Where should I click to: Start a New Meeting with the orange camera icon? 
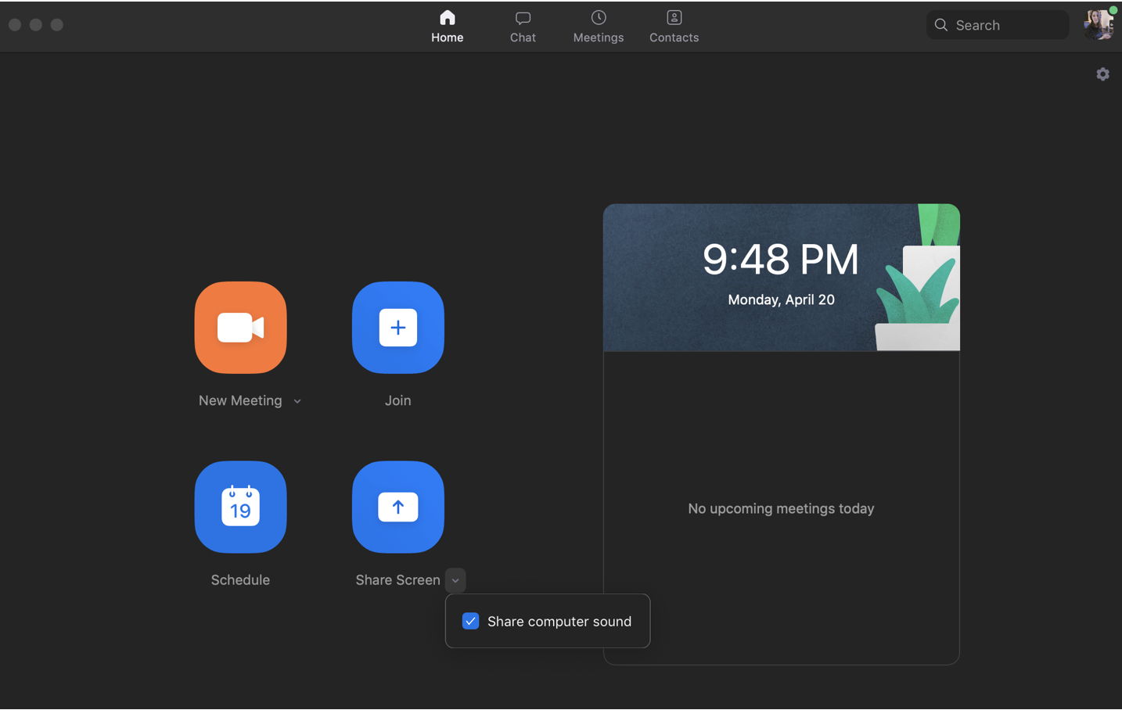(x=240, y=327)
